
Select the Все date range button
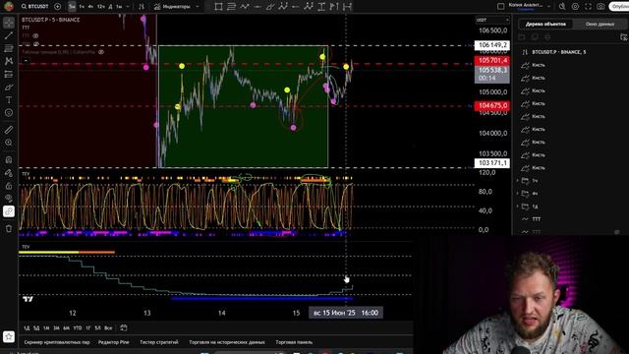(x=108, y=328)
